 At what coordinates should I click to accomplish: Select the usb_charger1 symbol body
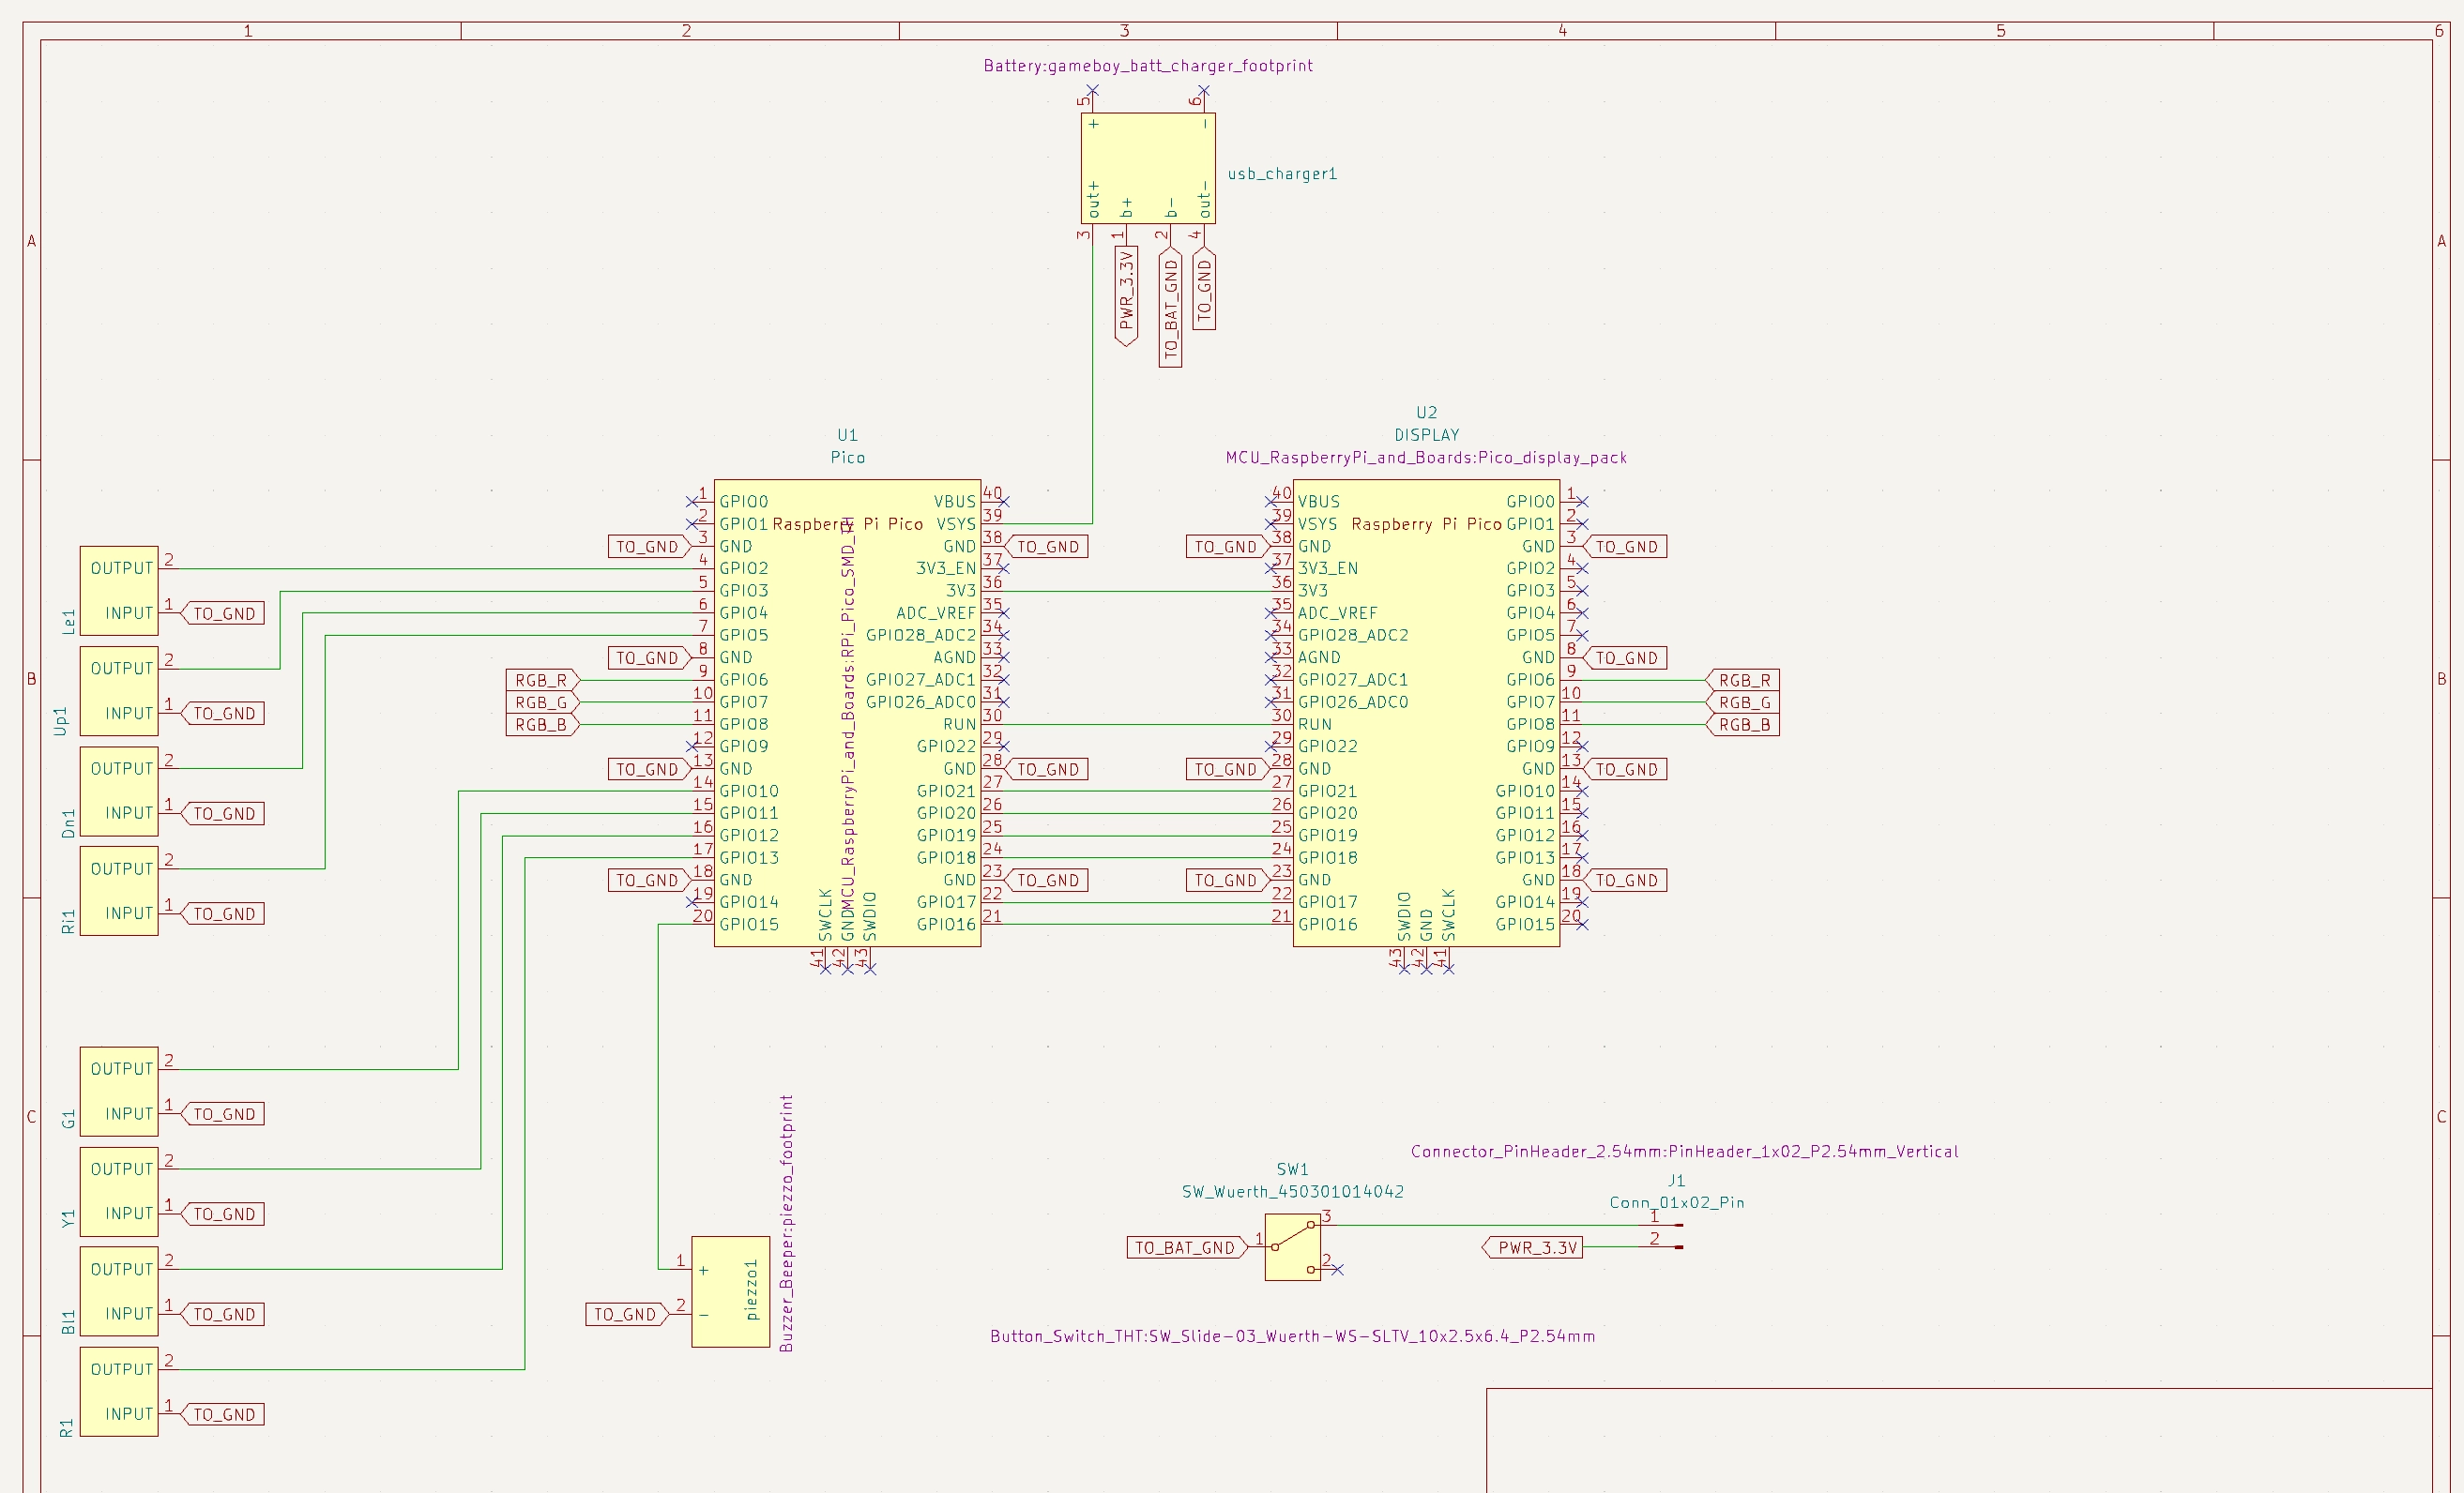click(1148, 168)
